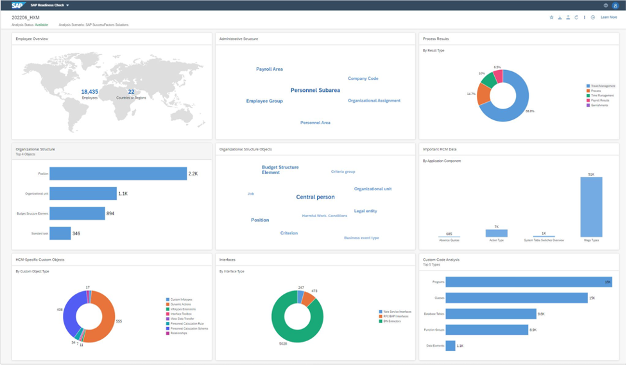The height and width of the screenshot is (365, 627).
Task: Open the Interfaces card header
Action: [315, 260]
